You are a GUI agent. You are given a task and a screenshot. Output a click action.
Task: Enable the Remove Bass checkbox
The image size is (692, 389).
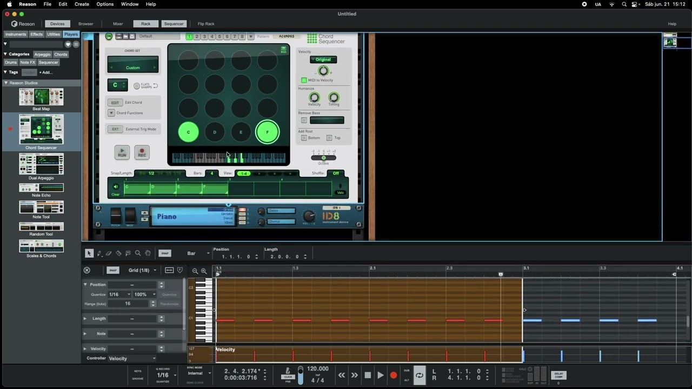coord(304,120)
